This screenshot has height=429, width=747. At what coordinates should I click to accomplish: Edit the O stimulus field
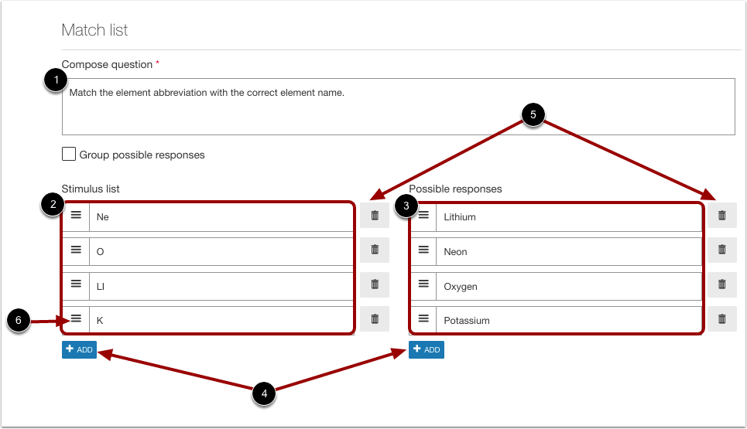pos(221,251)
